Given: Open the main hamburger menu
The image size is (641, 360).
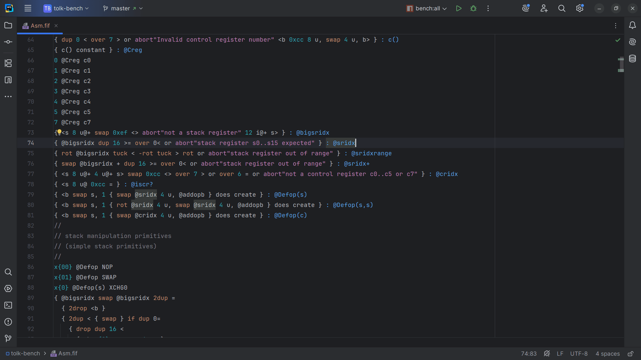Looking at the screenshot, I should point(28,8).
